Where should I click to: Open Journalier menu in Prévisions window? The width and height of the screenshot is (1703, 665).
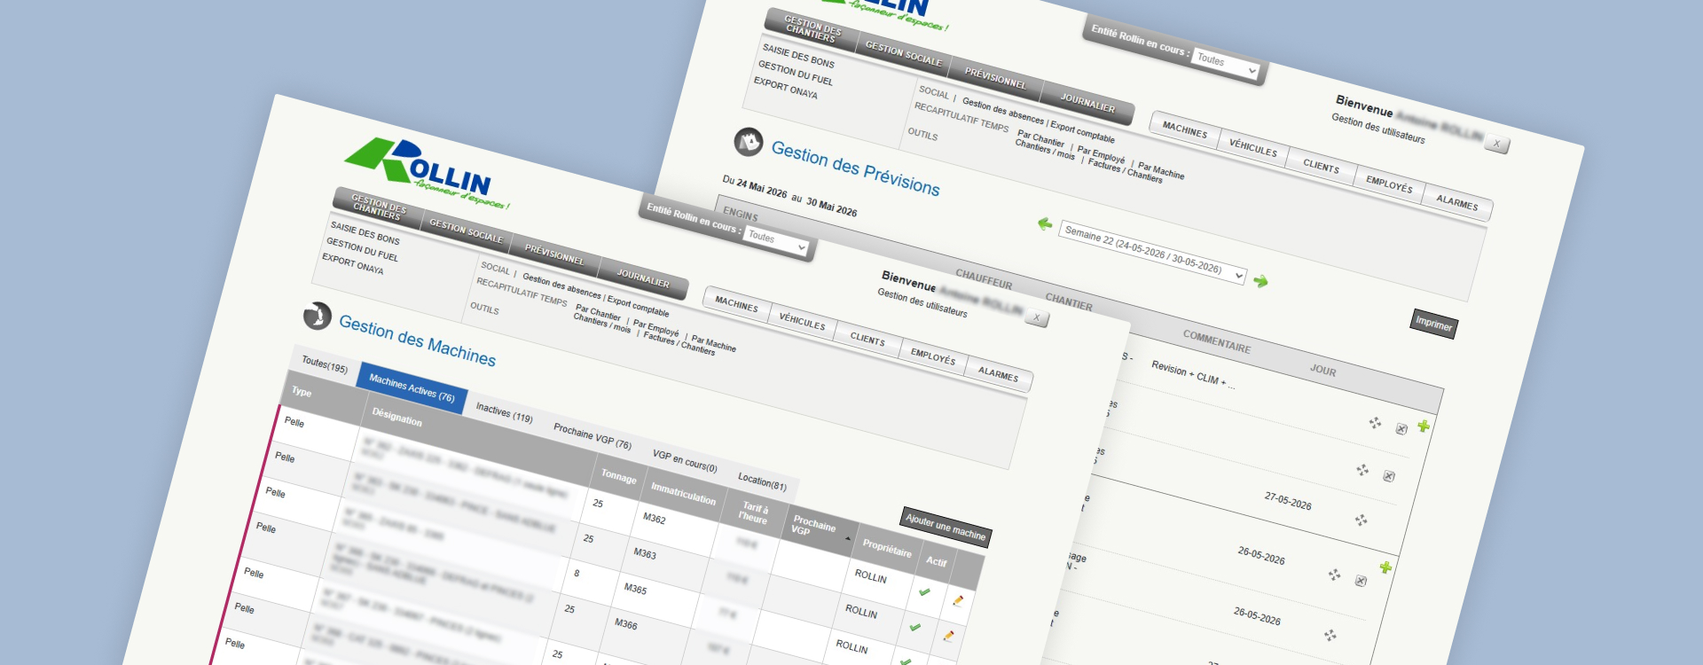1087,102
